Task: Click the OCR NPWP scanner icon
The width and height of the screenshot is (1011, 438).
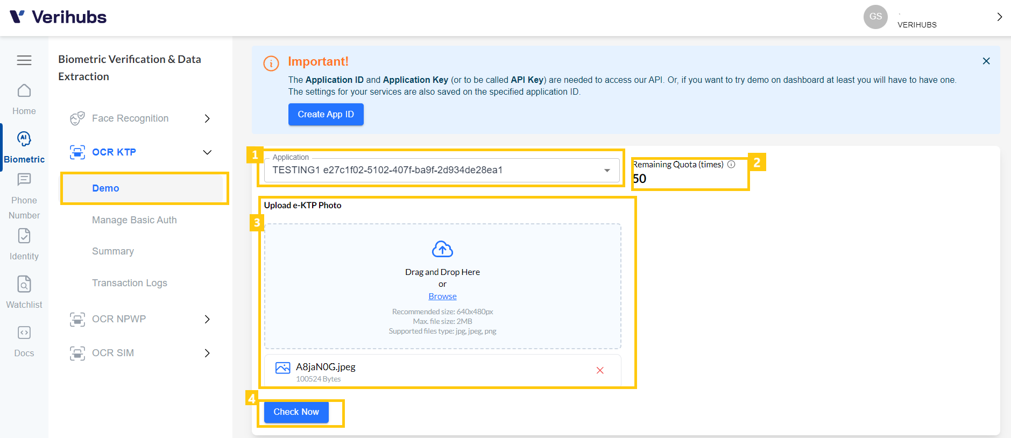Action: 77,319
